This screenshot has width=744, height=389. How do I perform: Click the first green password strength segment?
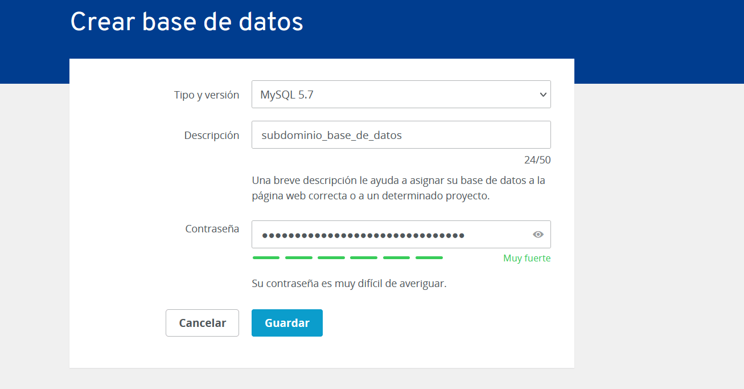[266, 258]
